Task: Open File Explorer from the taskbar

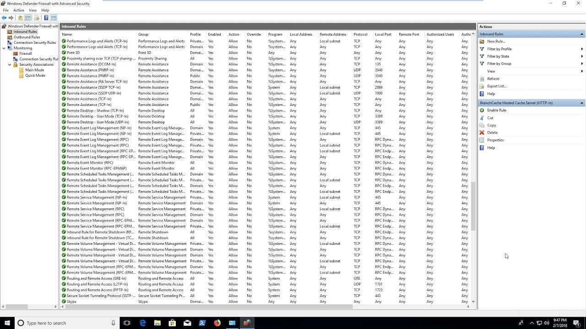Action: [157, 323]
